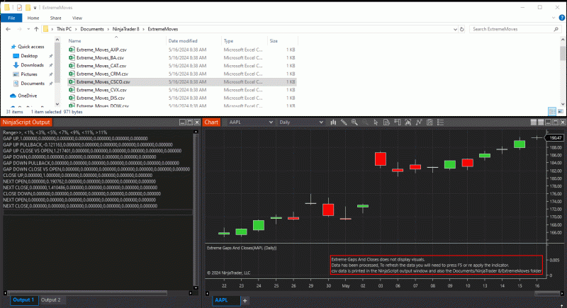This screenshot has height=308, width=567.
Task: Switch Explorer to details view icon
Action: pyautogui.click(x=552, y=112)
